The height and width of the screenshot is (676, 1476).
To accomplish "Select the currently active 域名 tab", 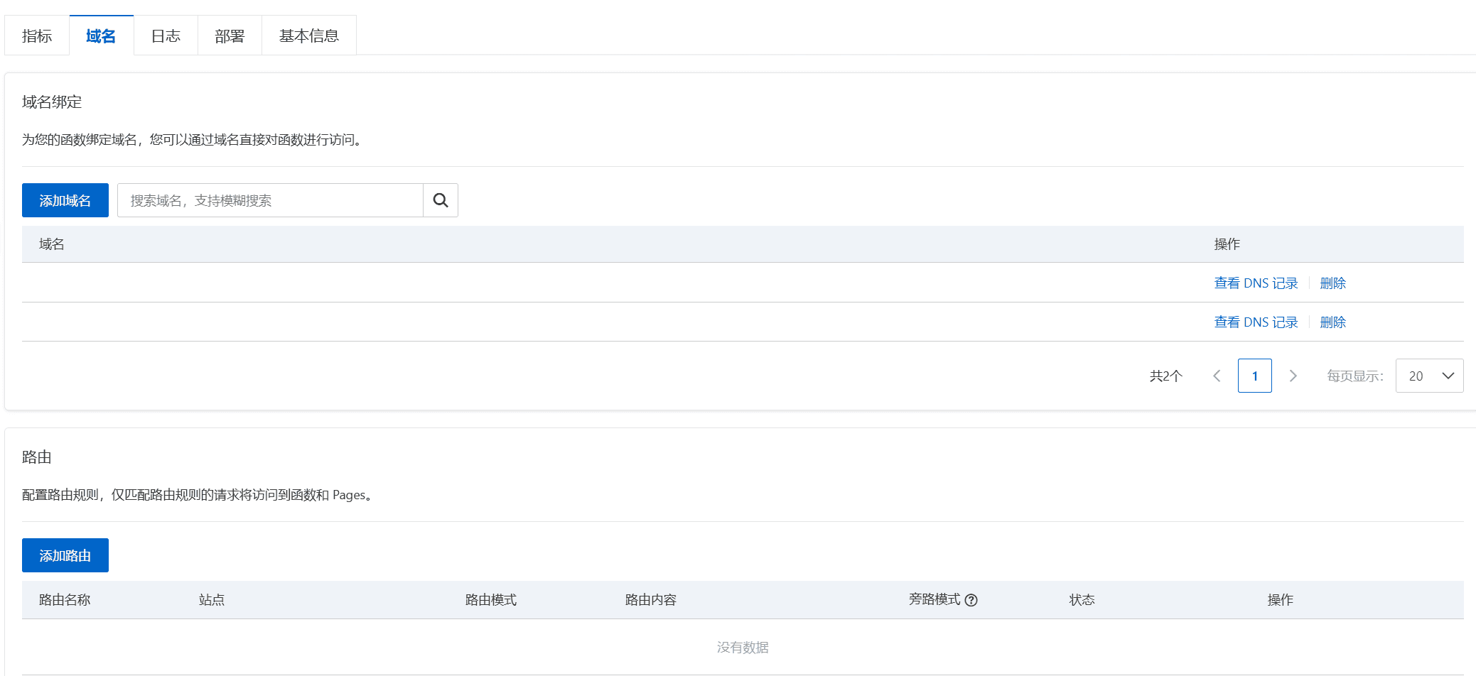I will tap(101, 36).
